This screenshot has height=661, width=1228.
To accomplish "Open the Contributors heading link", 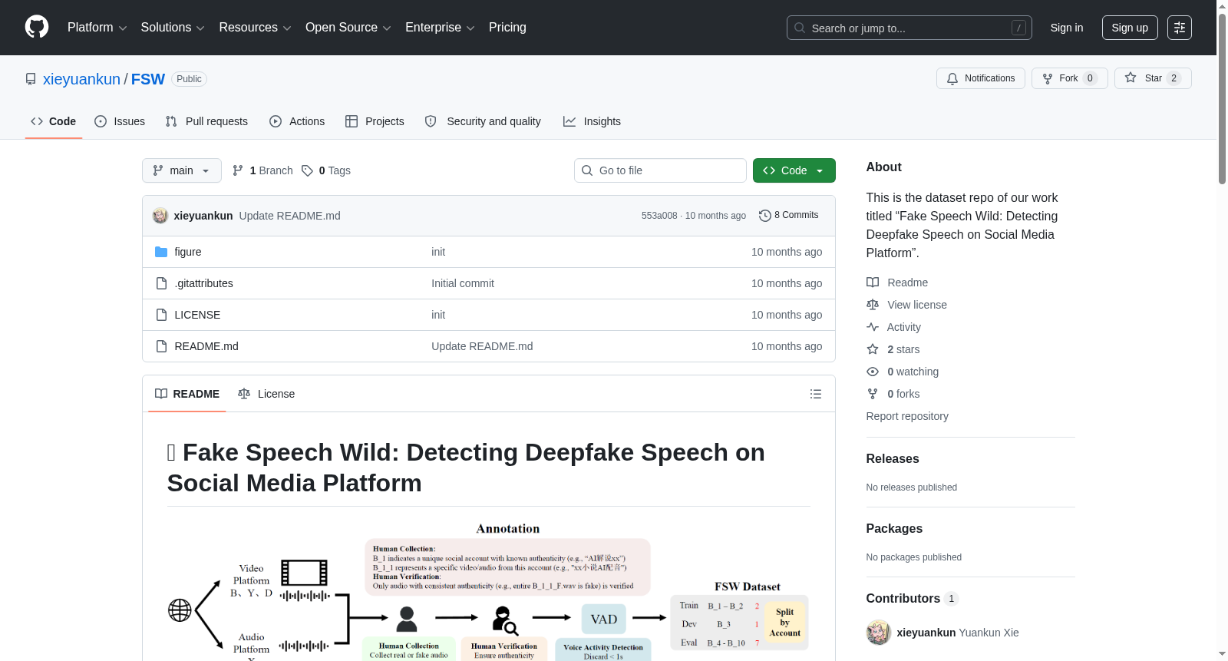I will pyautogui.click(x=913, y=599).
